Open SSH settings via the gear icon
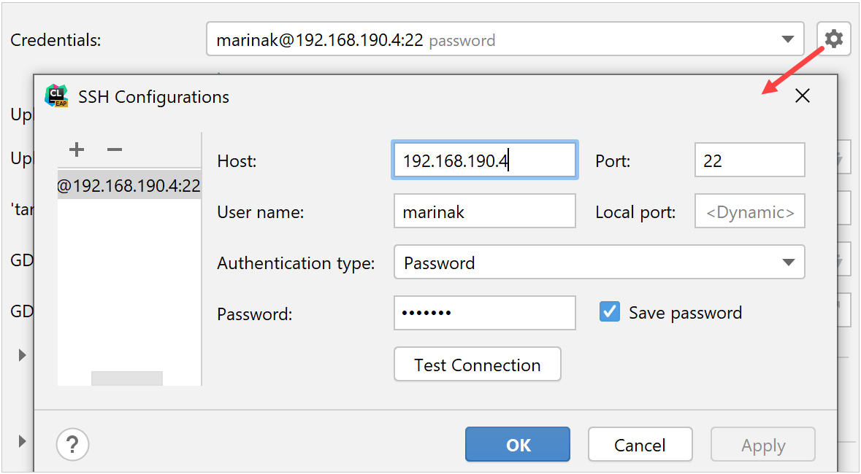Image resolution: width=861 pixels, height=474 pixels. point(833,39)
